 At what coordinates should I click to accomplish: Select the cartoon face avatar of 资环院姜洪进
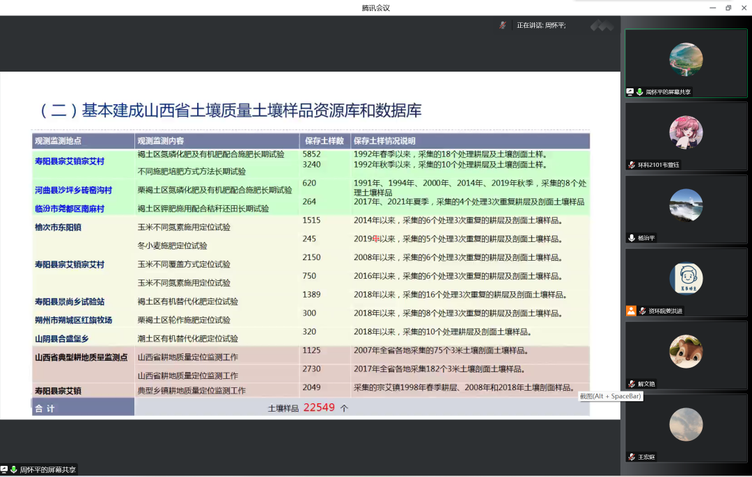coord(686,278)
